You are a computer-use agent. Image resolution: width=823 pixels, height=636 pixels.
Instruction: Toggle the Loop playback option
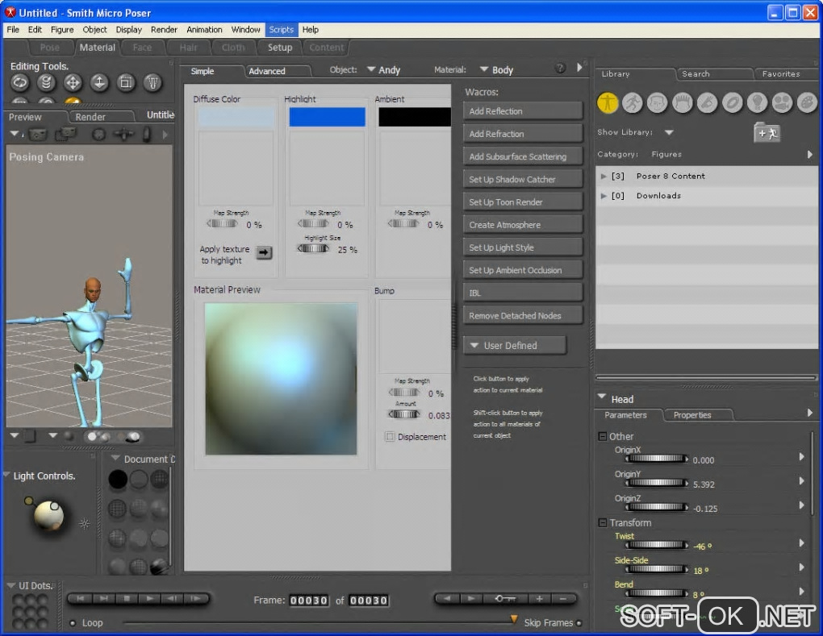[x=73, y=623]
